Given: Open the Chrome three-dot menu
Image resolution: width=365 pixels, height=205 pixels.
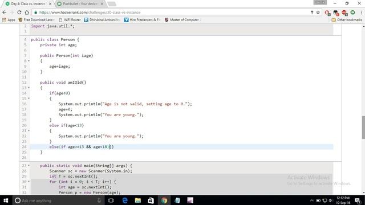Looking at the screenshot, I should [x=361, y=13].
